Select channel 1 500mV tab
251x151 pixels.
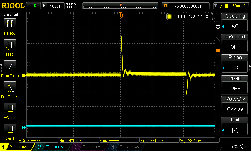point(17,147)
